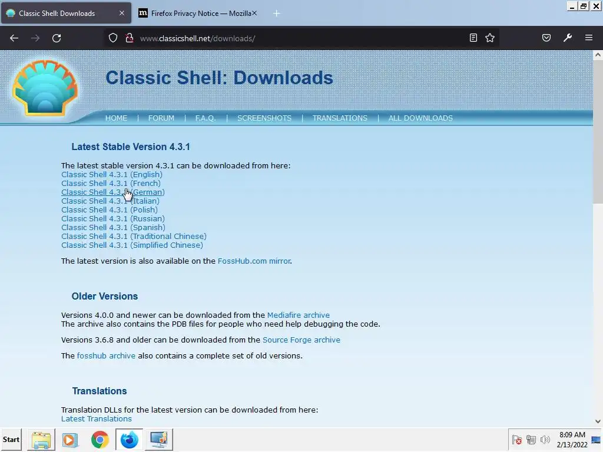Go to HOME in site navigation
The height and width of the screenshot is (452, 603).
(x=116, y=118)
